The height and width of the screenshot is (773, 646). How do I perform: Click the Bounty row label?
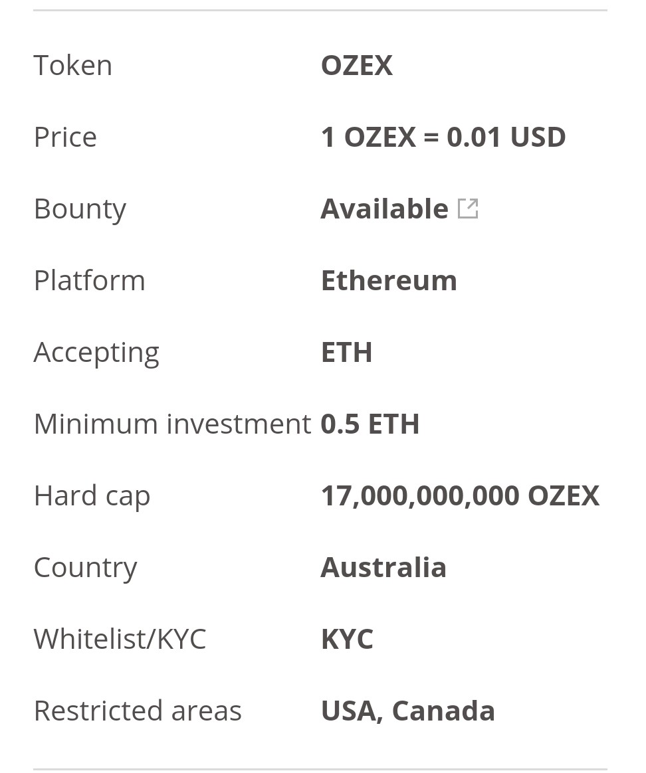80,209
